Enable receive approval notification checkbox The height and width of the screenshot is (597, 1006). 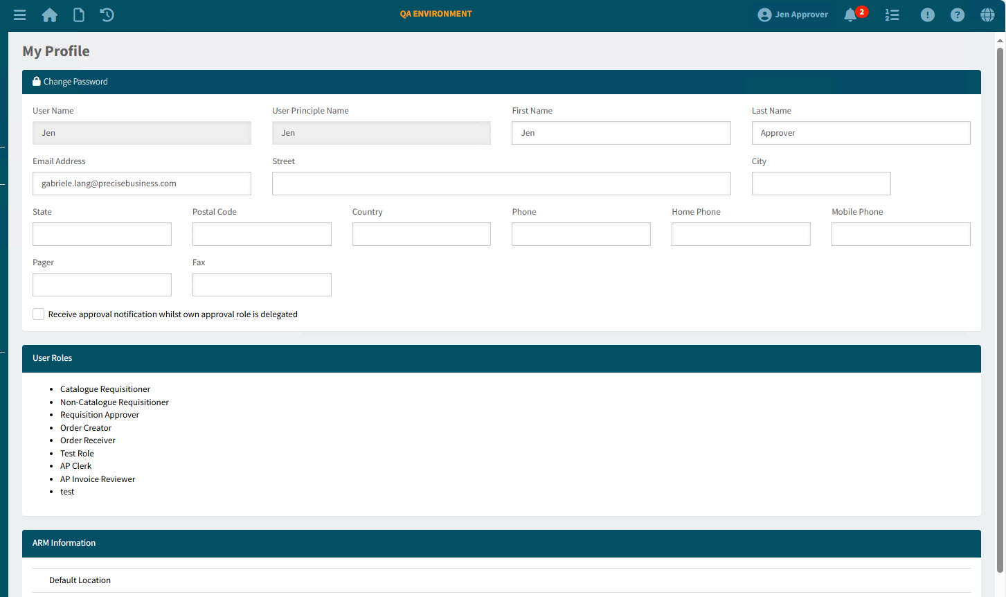pos(39,314)
